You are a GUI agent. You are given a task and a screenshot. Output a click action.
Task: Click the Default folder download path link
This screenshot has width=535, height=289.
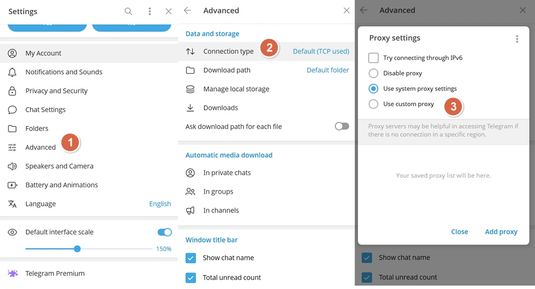[x=328, y=70]
